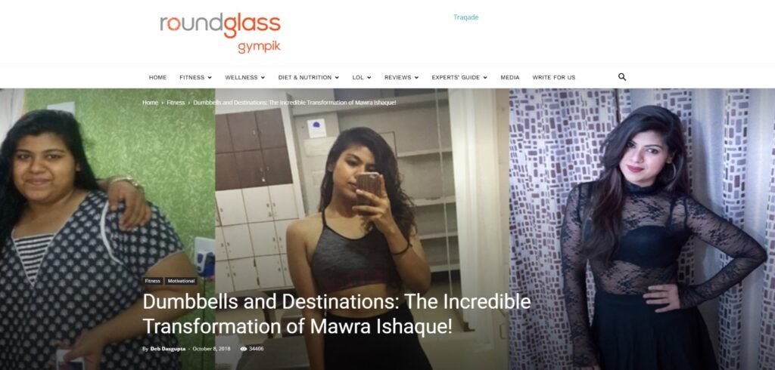The height and width of the screenshot is (370, 775).
Task: Go to the Home menu item
Action: (157, 78)
